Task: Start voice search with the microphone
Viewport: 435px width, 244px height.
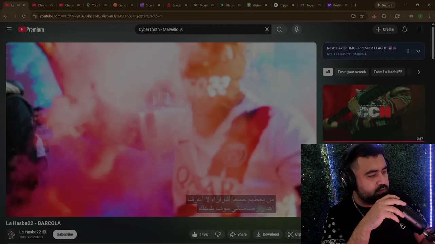Action: click(x=297, y=29)
